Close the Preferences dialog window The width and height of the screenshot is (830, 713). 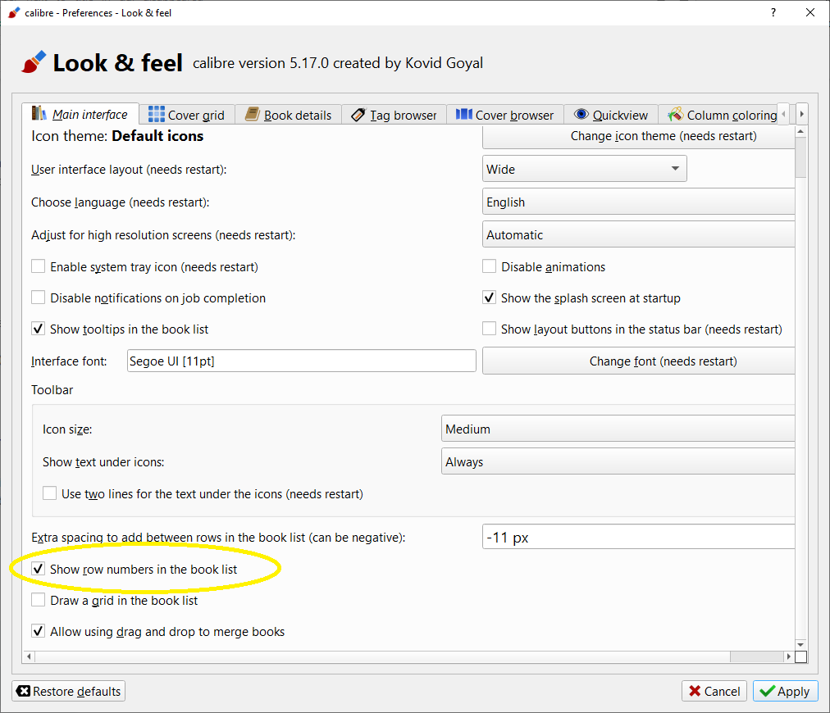click(809, 12)
